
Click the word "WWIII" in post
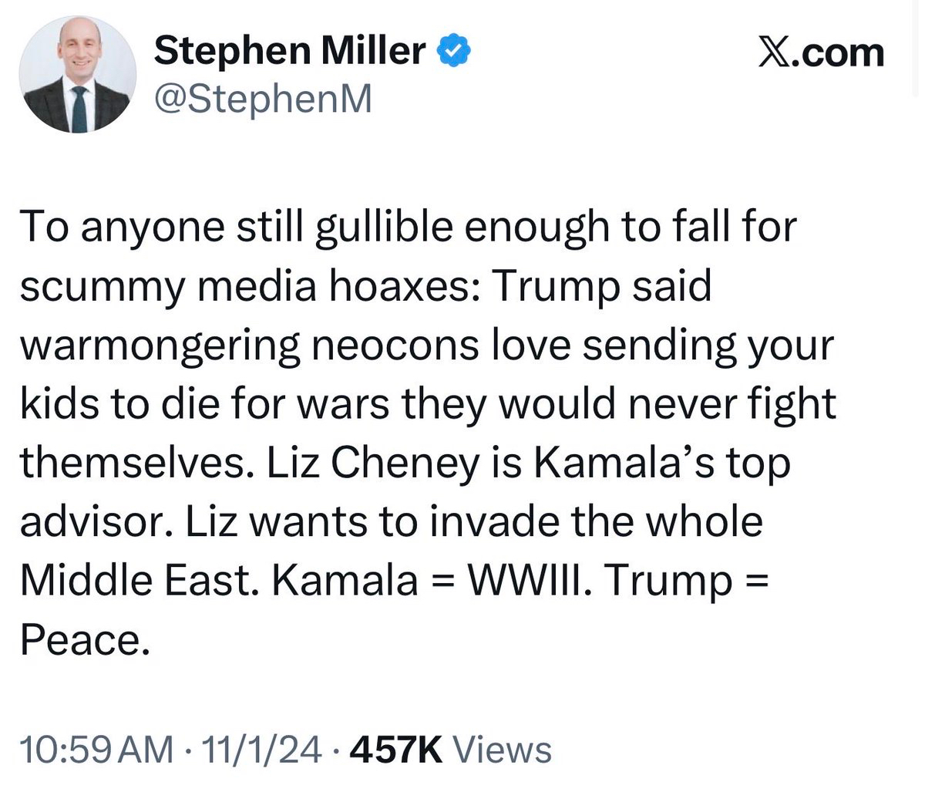click(525, 580)
